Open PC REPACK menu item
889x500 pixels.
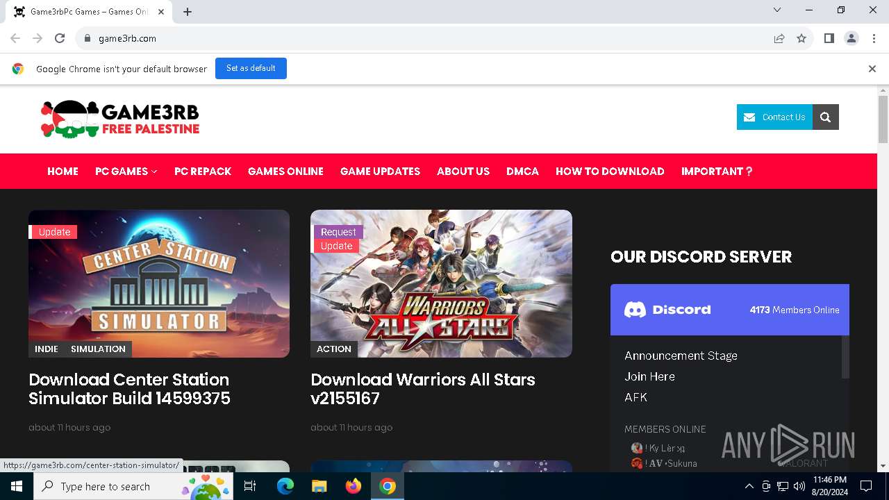click(203, 172)
